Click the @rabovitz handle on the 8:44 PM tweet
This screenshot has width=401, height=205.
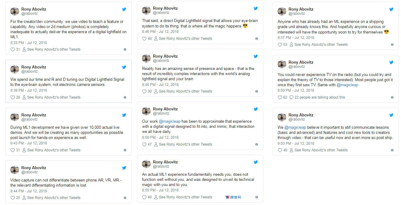(29, 172)
